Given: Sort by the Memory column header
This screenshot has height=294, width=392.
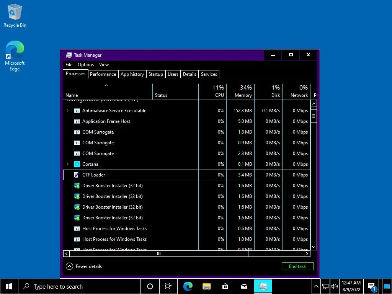Looking at the screenshot, I should click(x=240, y=92).
